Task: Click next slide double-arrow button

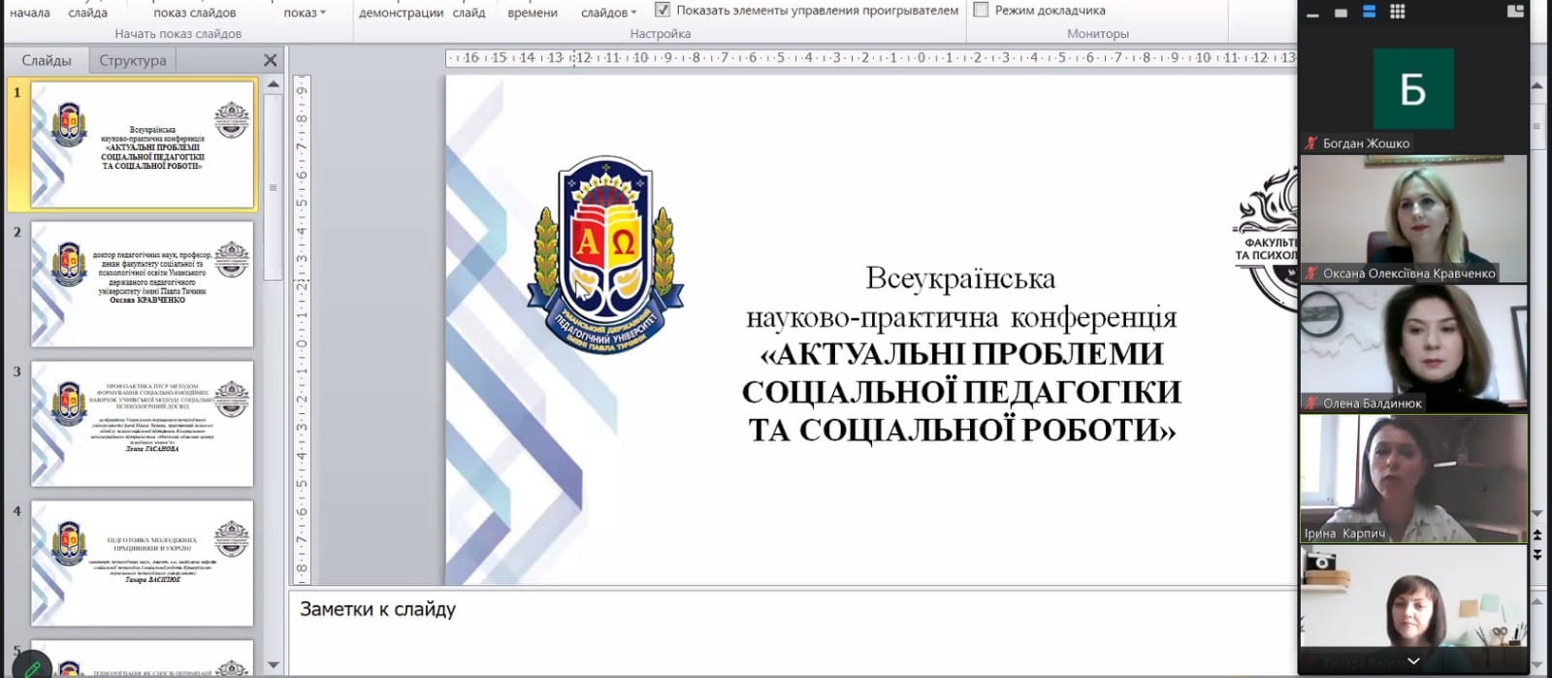Action: pyautogui.click(x=1537, y=554)
